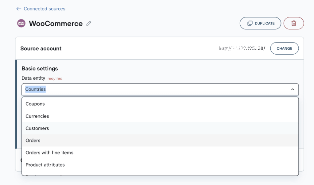Viewport: 314px width, 185px height.
Task: Select Coupons from the list
Action: click(x=160, y=104)
